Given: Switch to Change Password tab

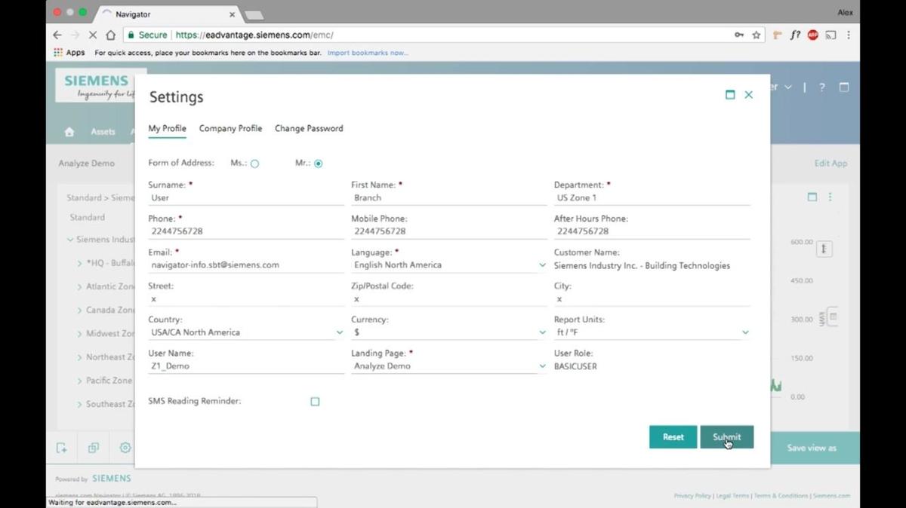Looking at the screenshot, I should (309, 128).
